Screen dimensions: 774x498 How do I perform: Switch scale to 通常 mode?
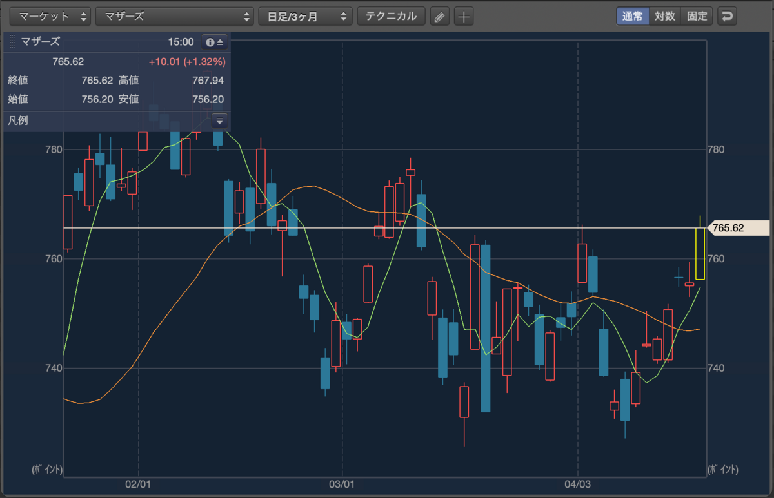(632, 16)
